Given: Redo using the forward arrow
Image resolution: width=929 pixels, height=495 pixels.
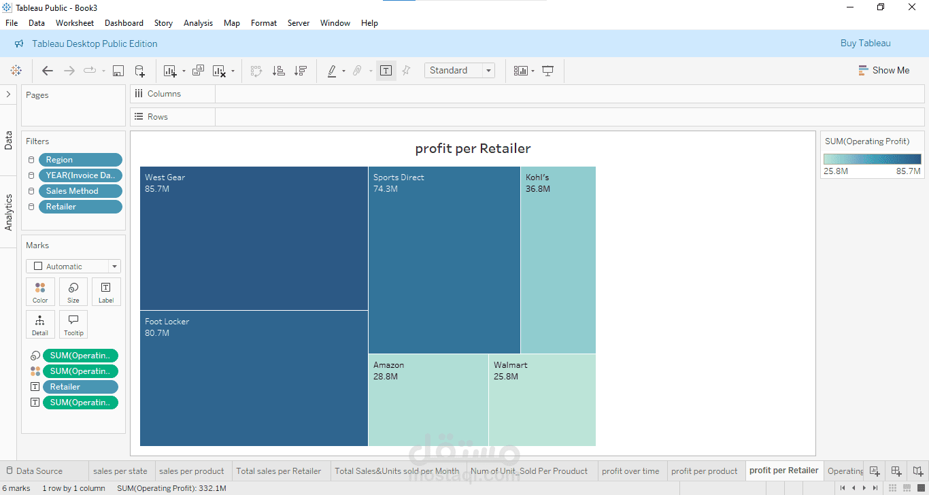Looking at the screenshot, I should point(69,71).
